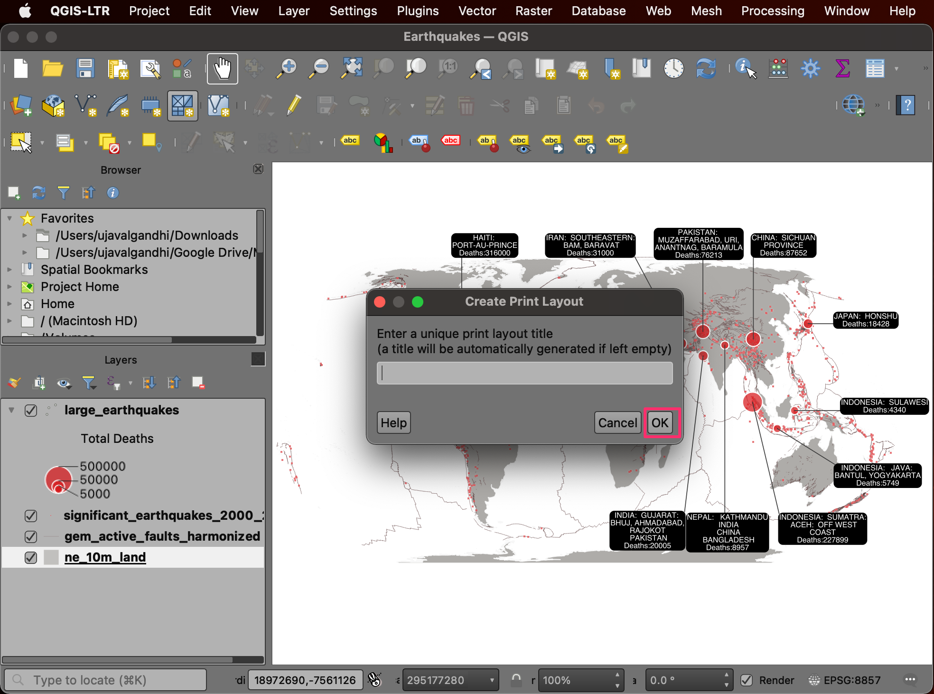Screen dimensions: 934x694
Task: Increase rotation with the stepper up arrow
Action: 726,675
